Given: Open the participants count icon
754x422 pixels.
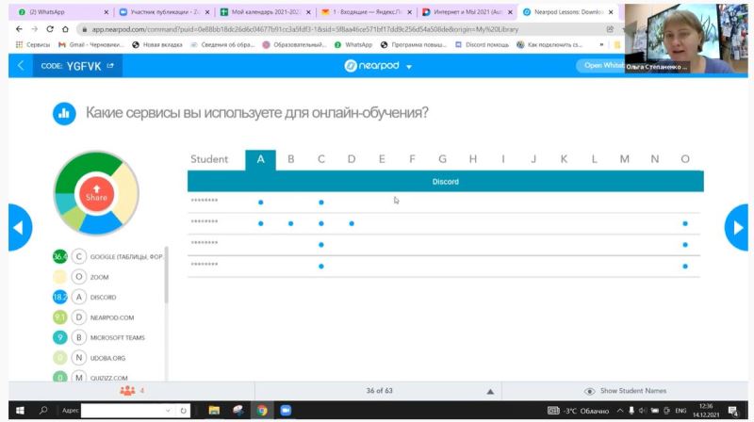Looking at the screenshot, I should [x=129, y=390].
